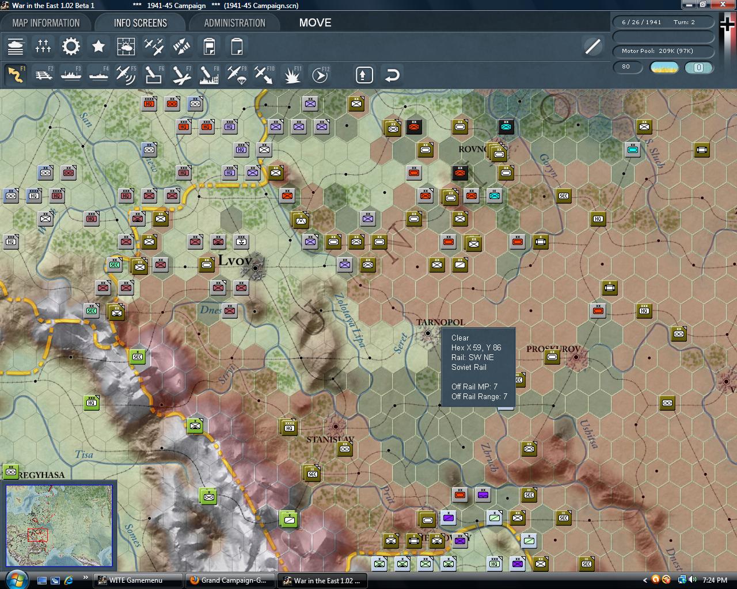Launch Internet Explorer from Quick Launch
Viewport: 737px width, 589px height.
pyautogui.click(x=69, y=580)
